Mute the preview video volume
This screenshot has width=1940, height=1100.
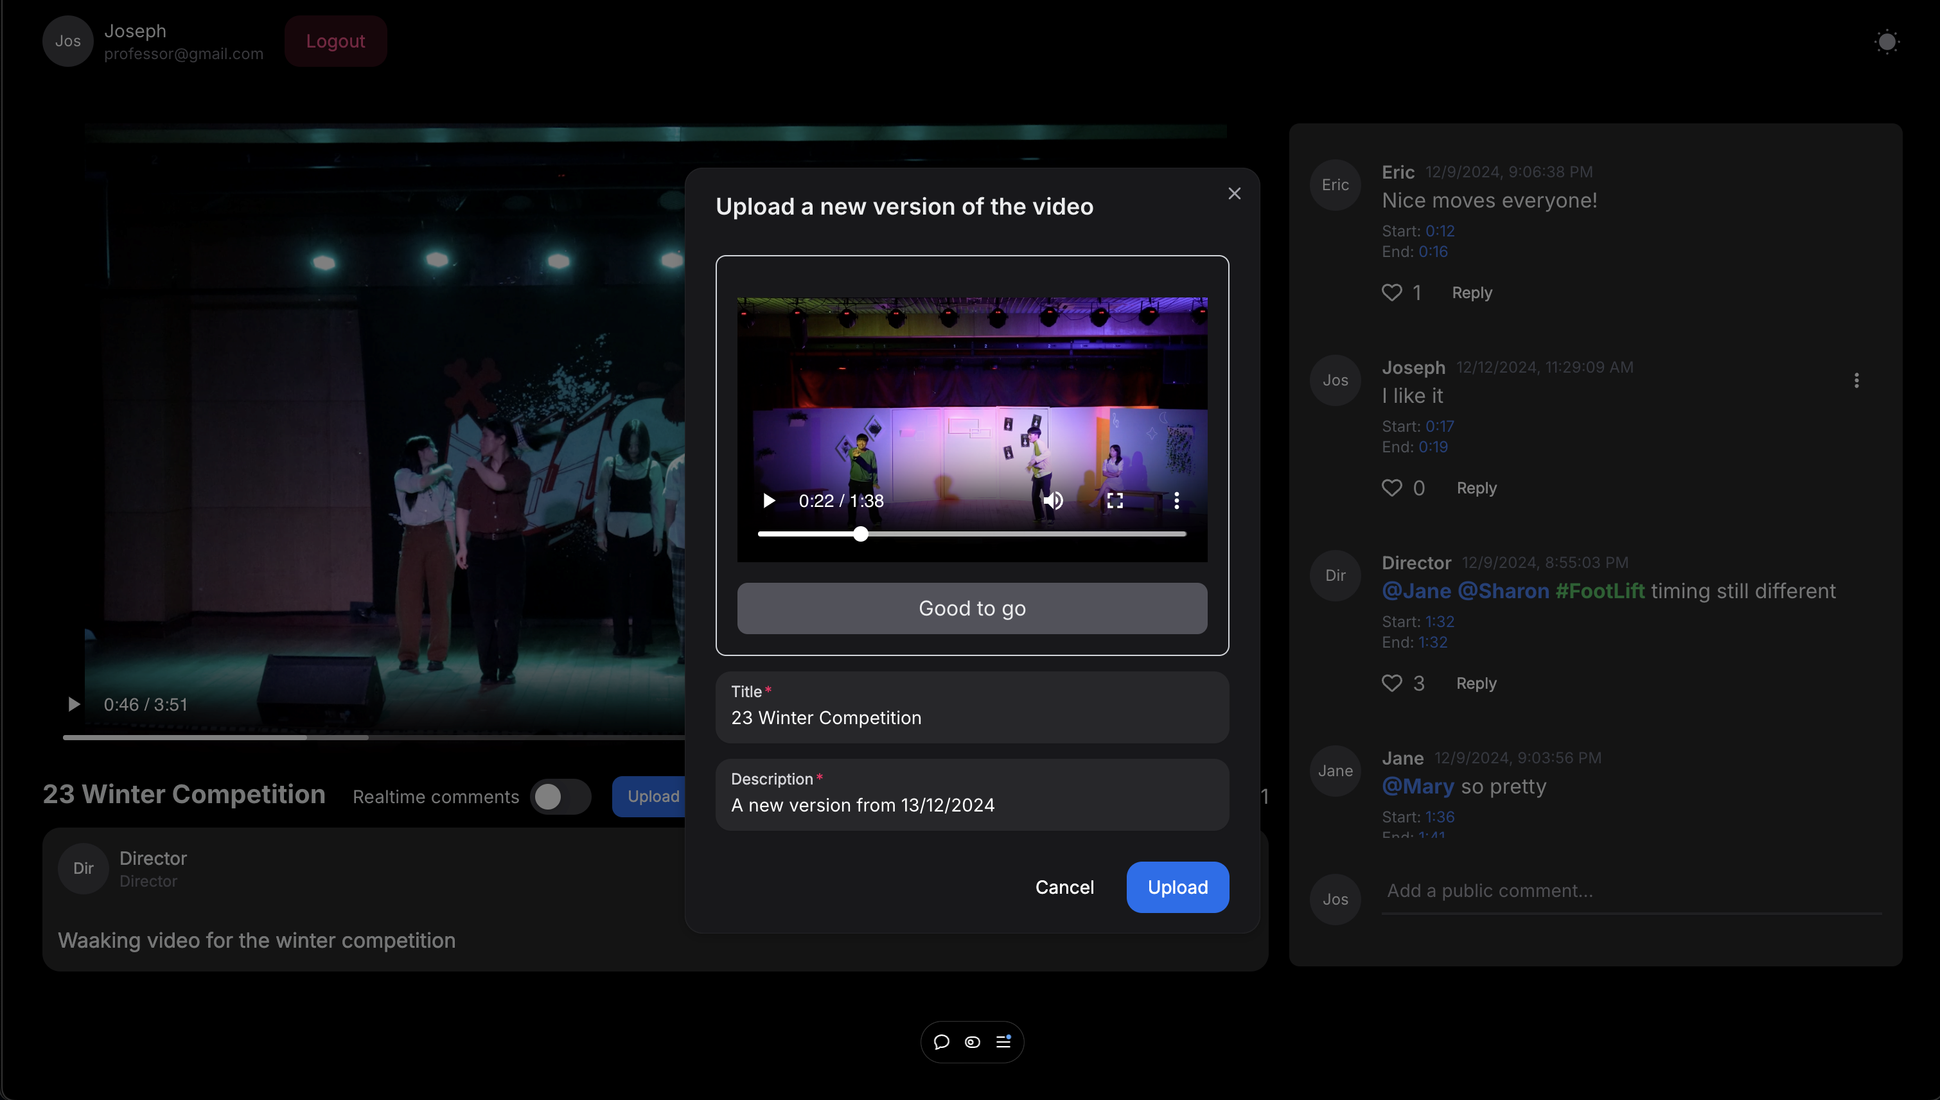(1053, 501)
